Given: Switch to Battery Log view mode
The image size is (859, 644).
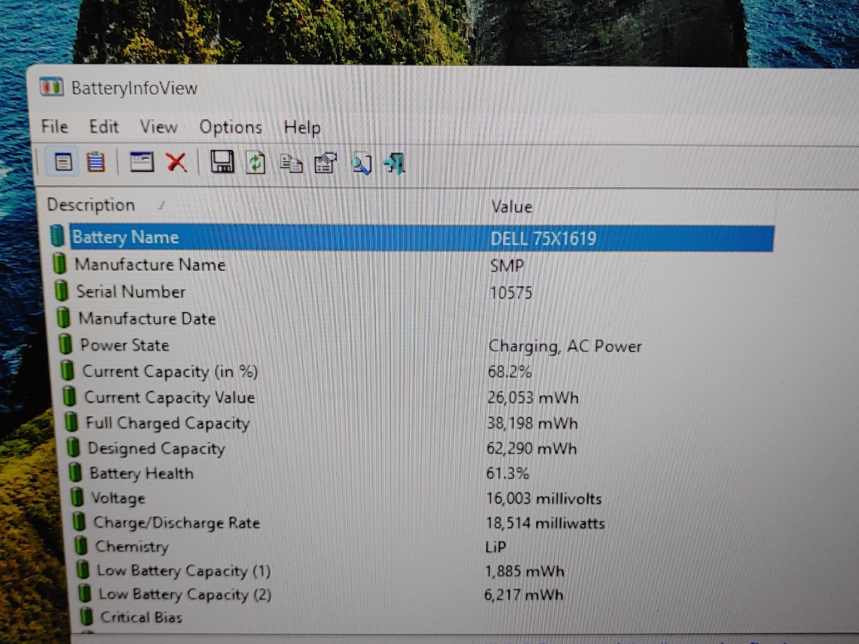Looking at the screenshot, I should [x=95, y=162].
